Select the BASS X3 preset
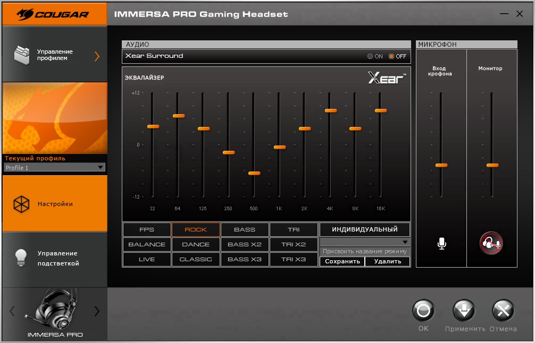The image size is (535, 343). (245, 259)
